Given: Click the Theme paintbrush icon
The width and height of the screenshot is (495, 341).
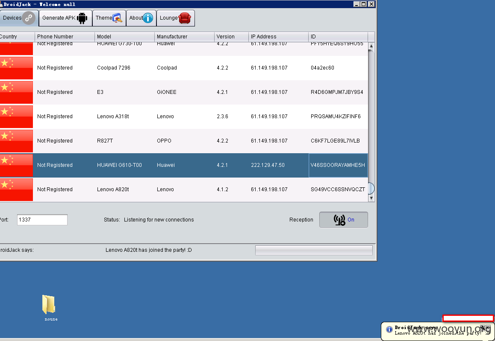Looking at the screenshot, I should [118, 18].
